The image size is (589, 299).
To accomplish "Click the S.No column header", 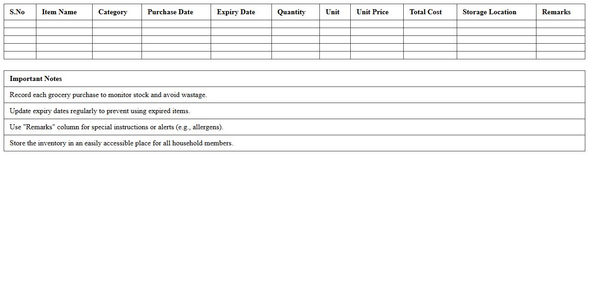I will [x=17, y=12].
